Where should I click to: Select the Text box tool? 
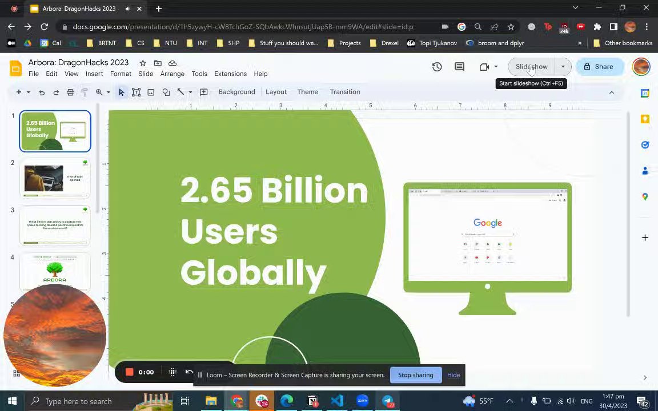pyautogui.click(x=137, y=92)
